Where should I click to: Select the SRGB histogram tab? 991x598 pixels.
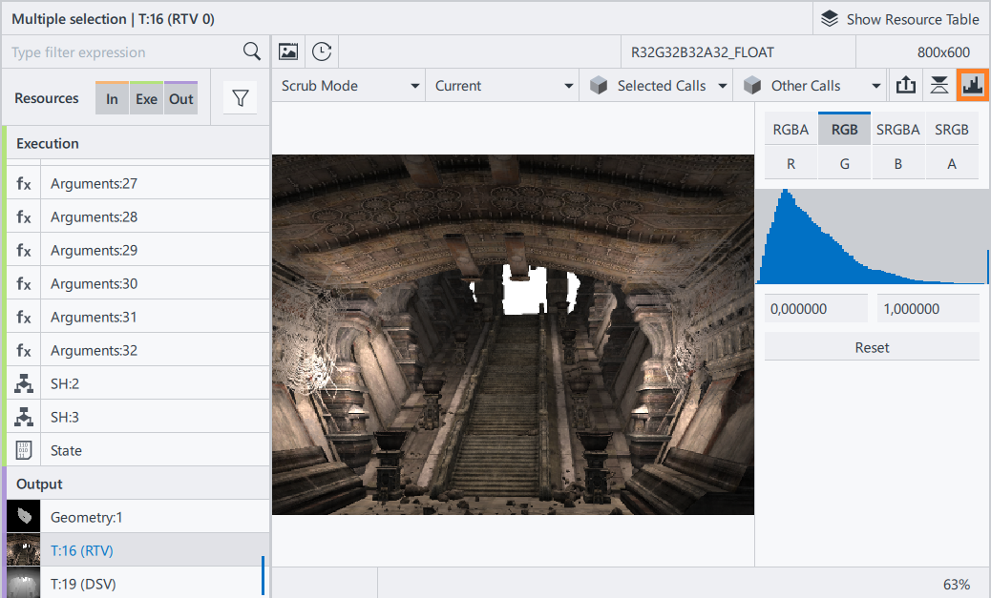(x=951, y=130)
